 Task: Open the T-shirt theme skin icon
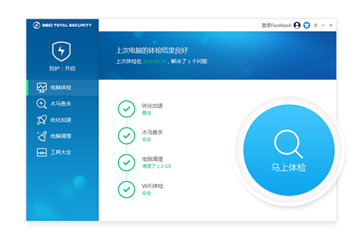pyautogui.click(x=307, y=26)
